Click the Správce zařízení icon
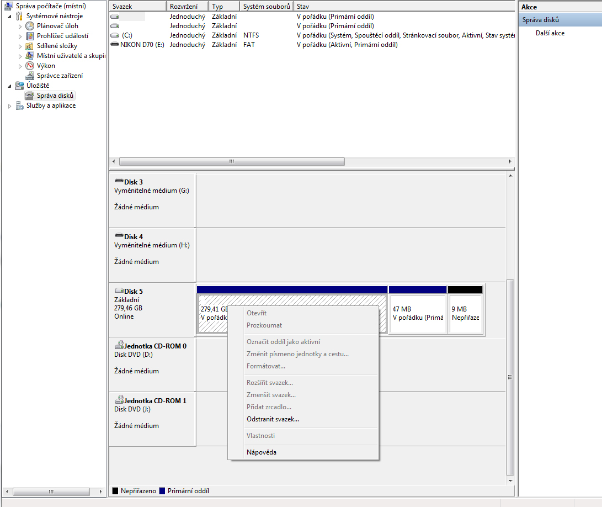This screenshot has height=507, width=602. (30, 76)
